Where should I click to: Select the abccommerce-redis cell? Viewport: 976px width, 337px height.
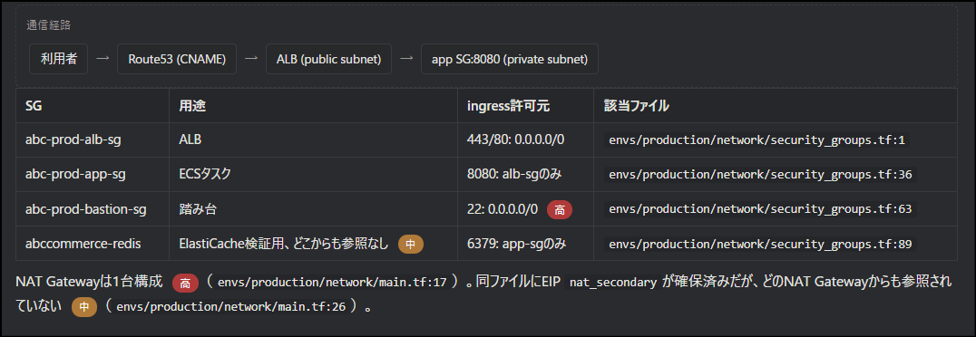click(93, 244)
